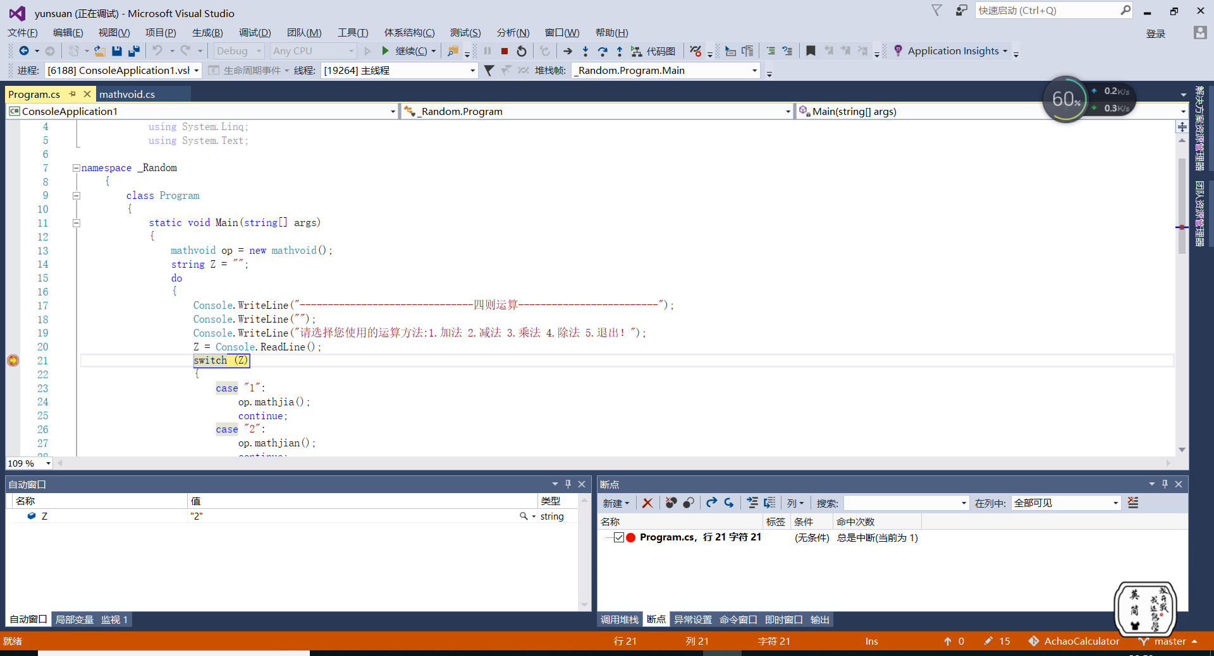The width and height of the screenshot is (1214, 656).
Task: Open the 代码图 code map button
Action: (x=654, y=51)
